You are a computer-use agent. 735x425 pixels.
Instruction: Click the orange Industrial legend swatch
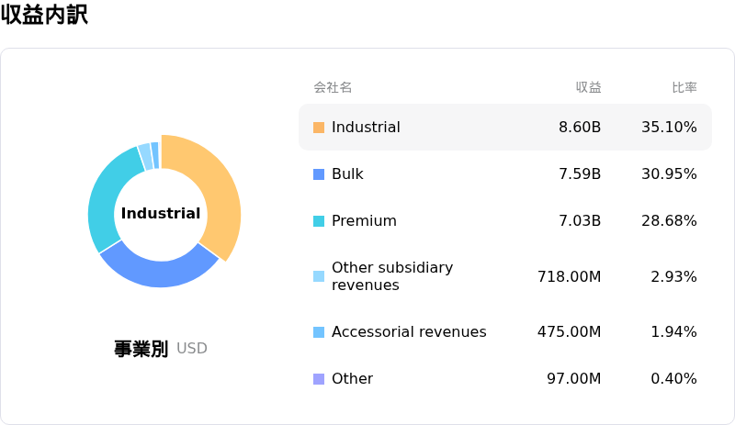click(319, 128)
